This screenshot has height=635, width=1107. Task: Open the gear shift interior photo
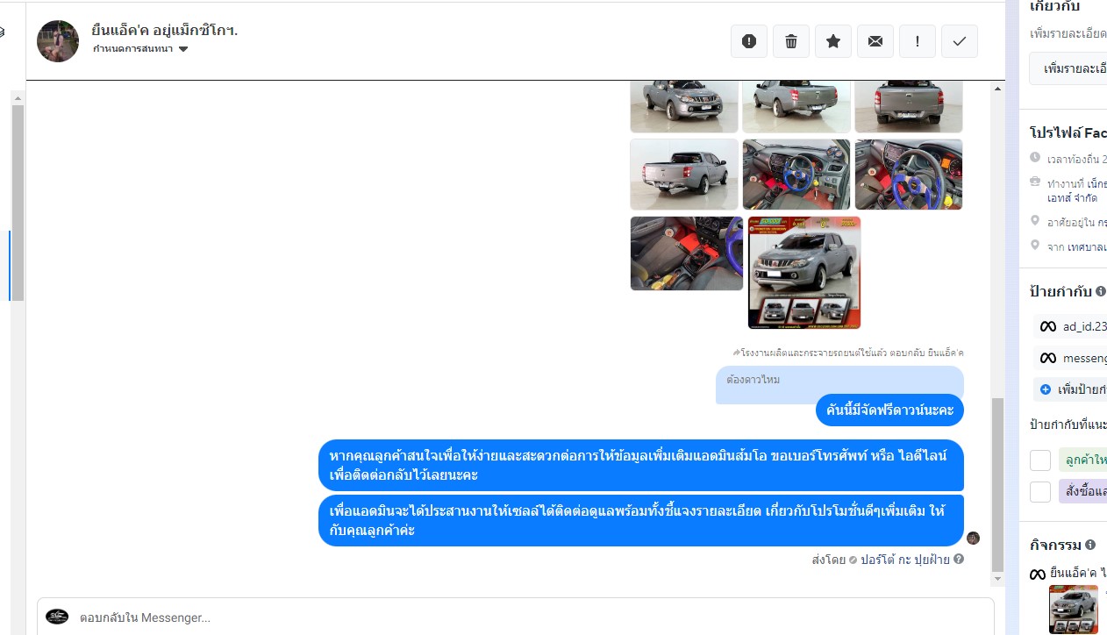click(x=687, y=253)
